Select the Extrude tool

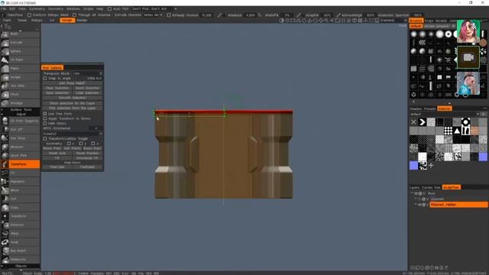[x=20, y=43]
